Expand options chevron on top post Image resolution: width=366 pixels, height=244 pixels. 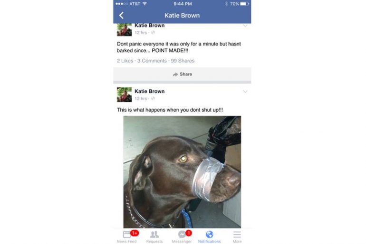pos(245,26)
